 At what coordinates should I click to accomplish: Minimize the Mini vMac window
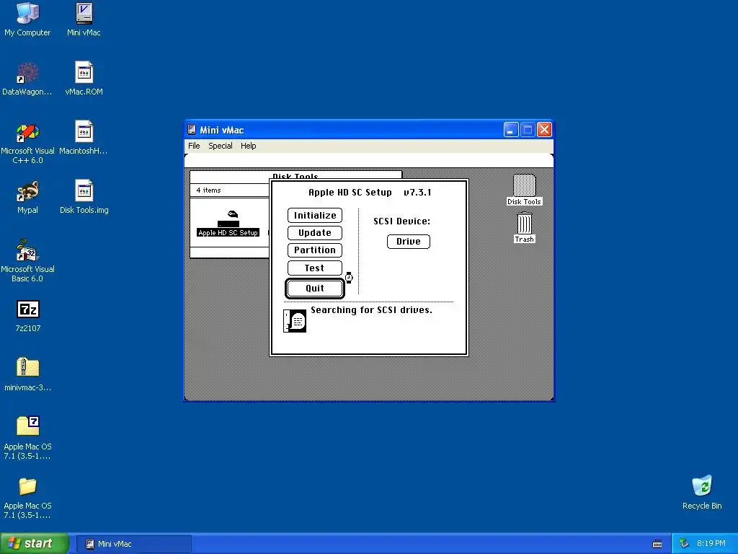[511, 130]
